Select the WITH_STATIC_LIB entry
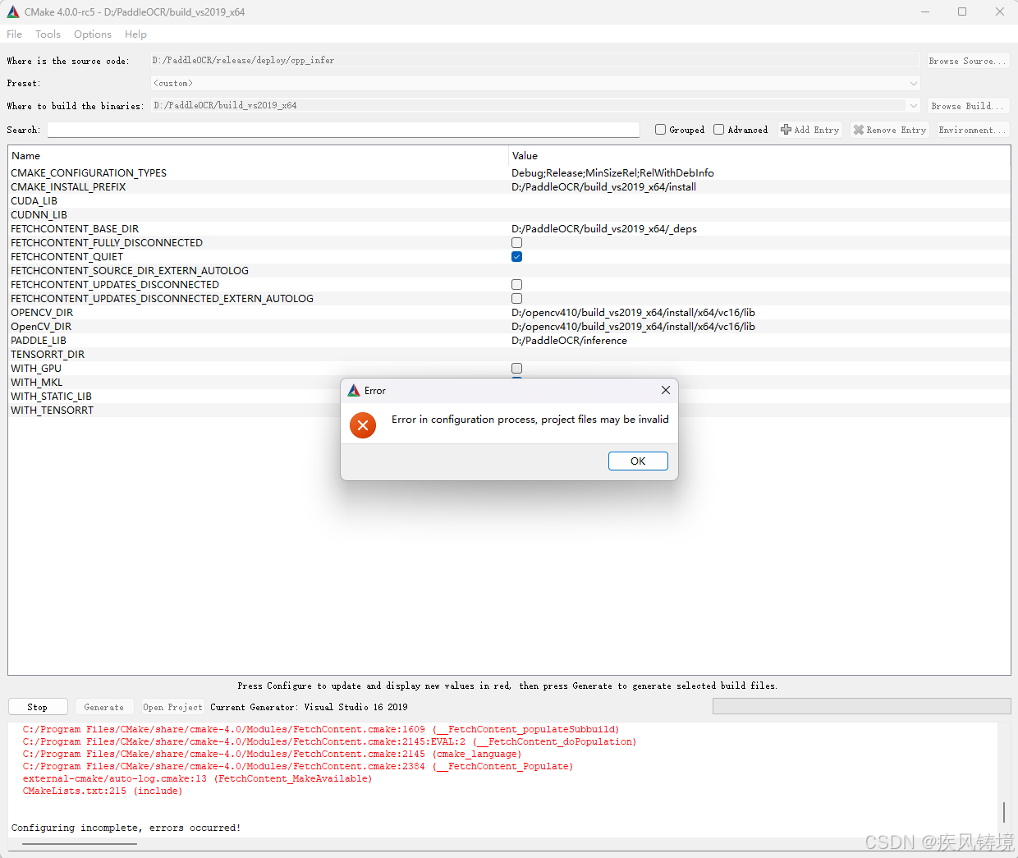The image size is (1018, 858). tap(51, 397)
